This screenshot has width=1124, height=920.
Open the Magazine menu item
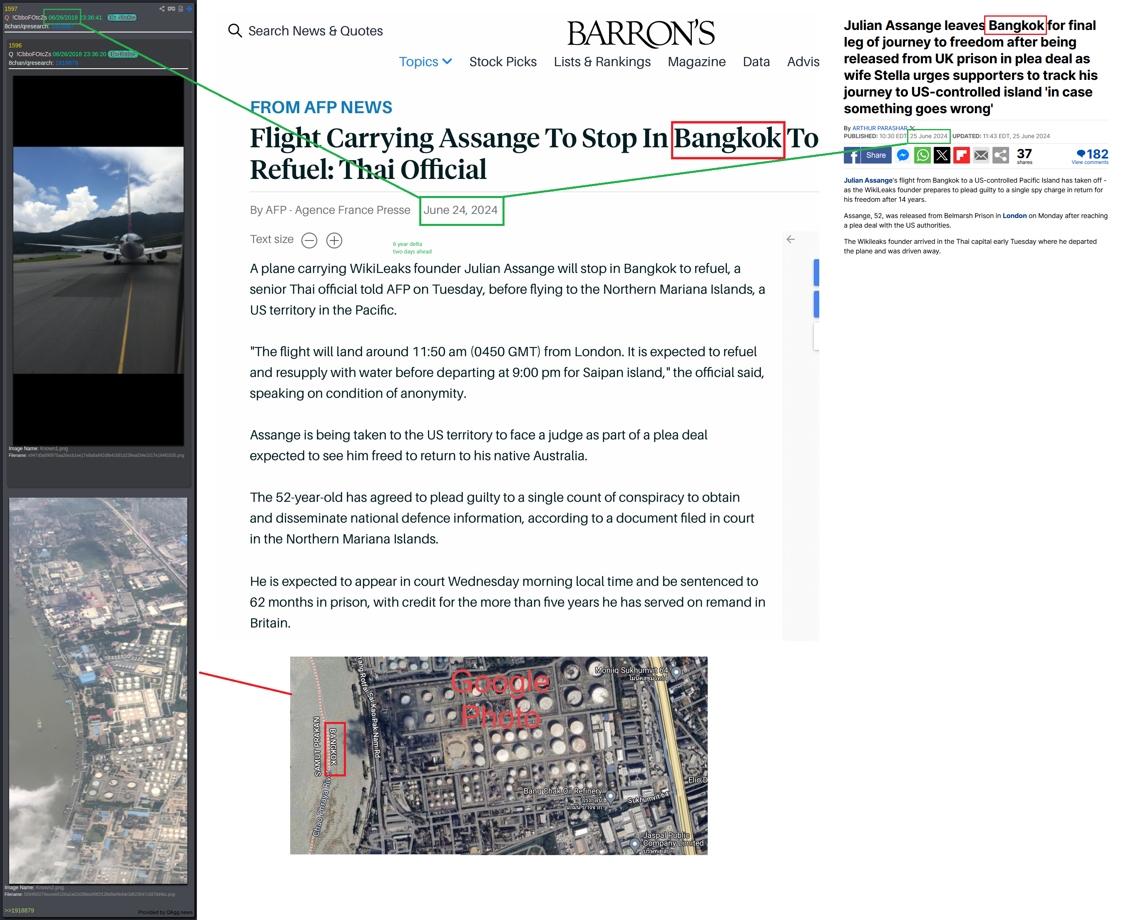[x=696, y=62]
